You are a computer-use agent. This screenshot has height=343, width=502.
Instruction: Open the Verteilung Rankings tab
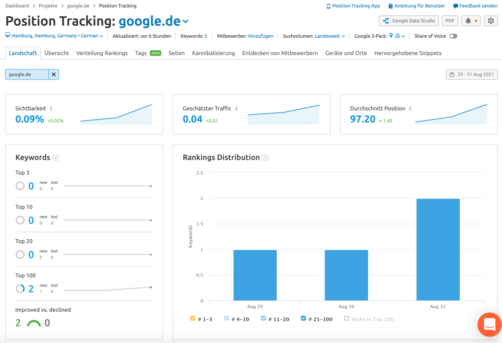click(x=102, y=53)
